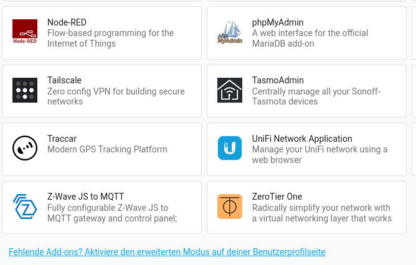
Task: Click the Traccar round logo icon
Action: 25,148
